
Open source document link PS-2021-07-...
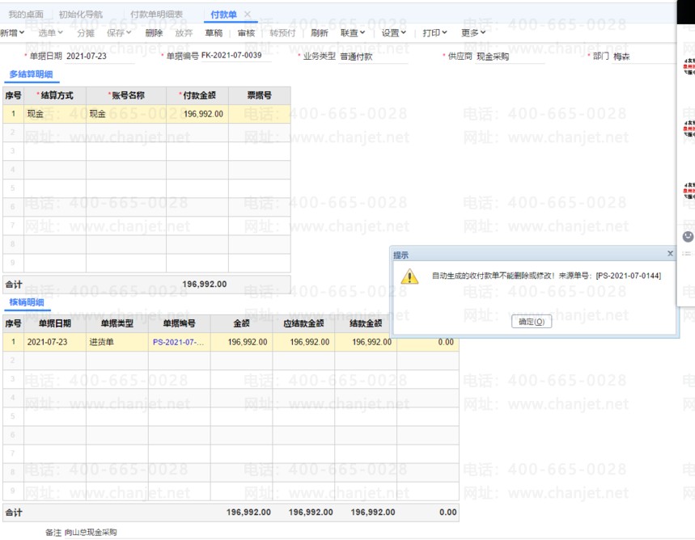coord(178,342)
